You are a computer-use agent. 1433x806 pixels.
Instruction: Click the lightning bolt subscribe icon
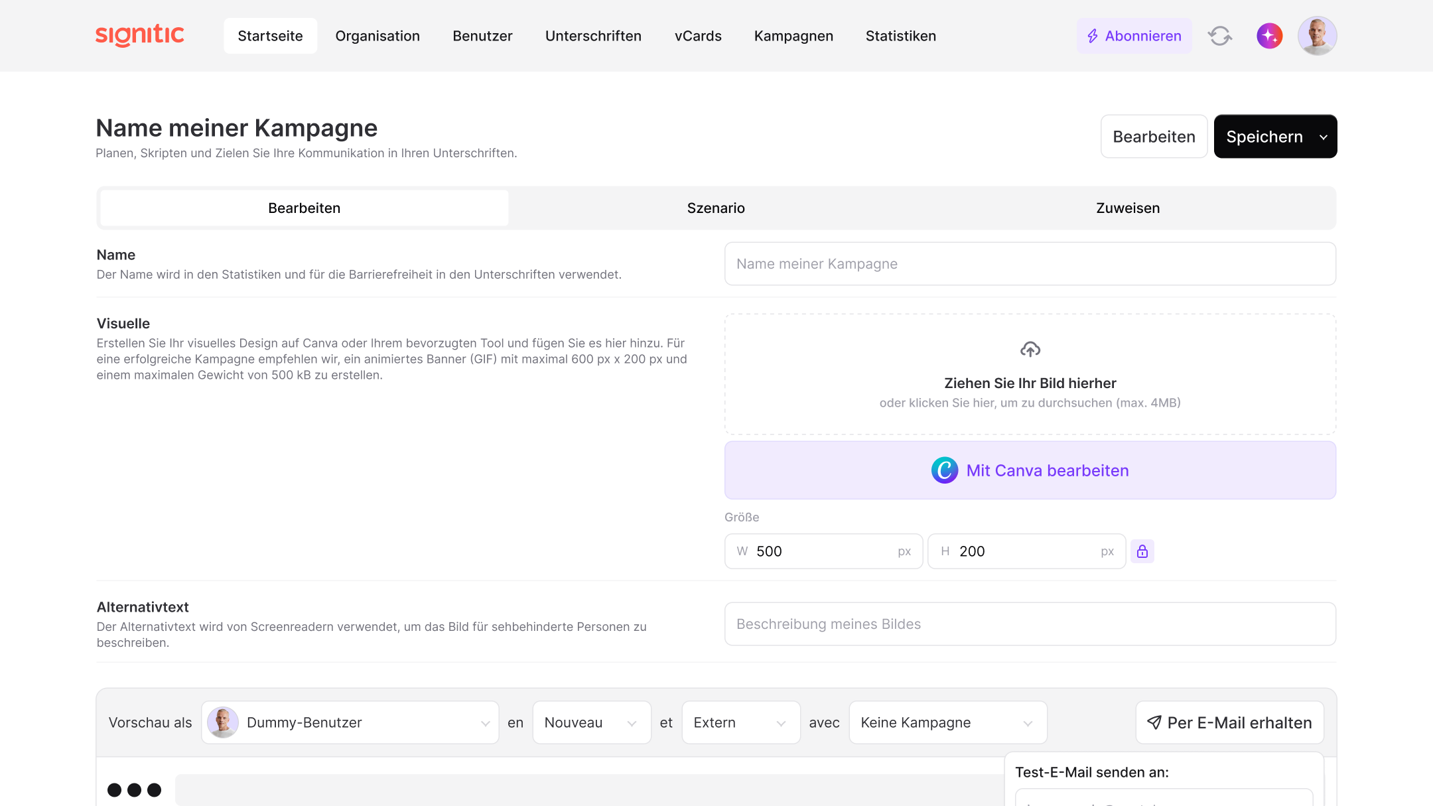(1092, 36)
